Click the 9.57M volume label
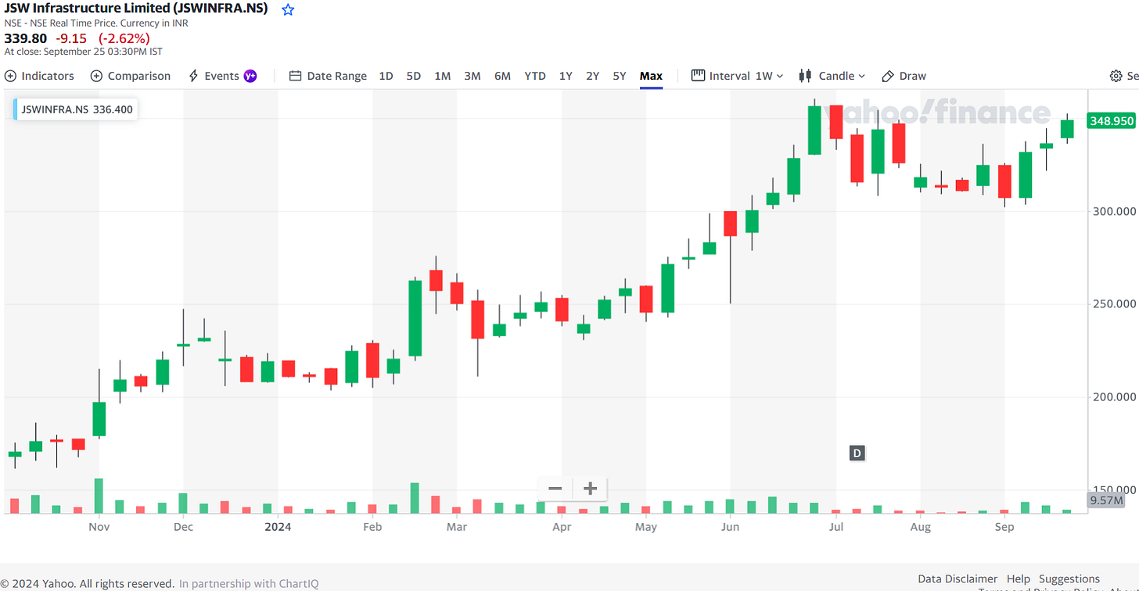 (x=1106, y=500)
